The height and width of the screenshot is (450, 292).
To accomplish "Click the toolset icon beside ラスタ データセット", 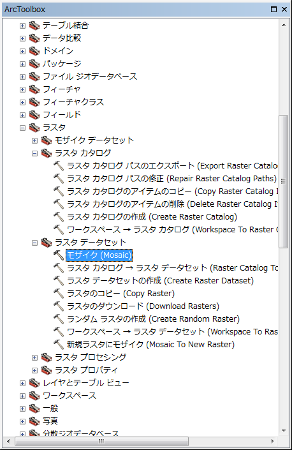I will [x=47, y=243].
